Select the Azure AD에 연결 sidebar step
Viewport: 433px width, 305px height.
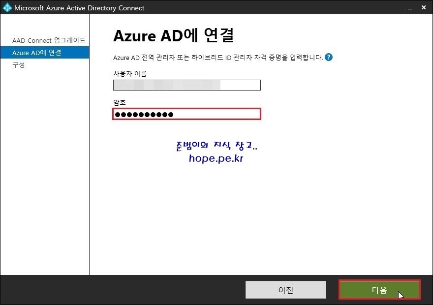tap(45, 53)
